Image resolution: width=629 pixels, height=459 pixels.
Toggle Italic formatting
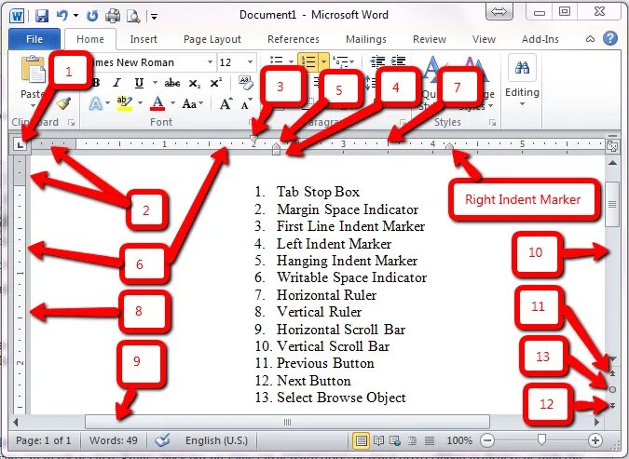click(116, 83)
